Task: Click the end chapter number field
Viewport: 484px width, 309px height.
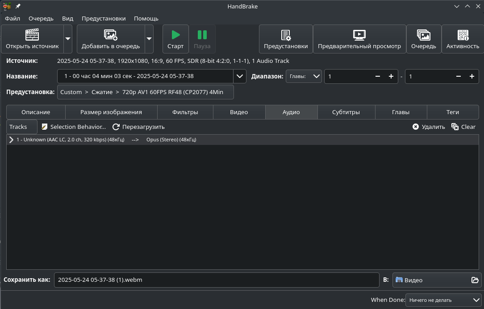Action: coord(429,76)
